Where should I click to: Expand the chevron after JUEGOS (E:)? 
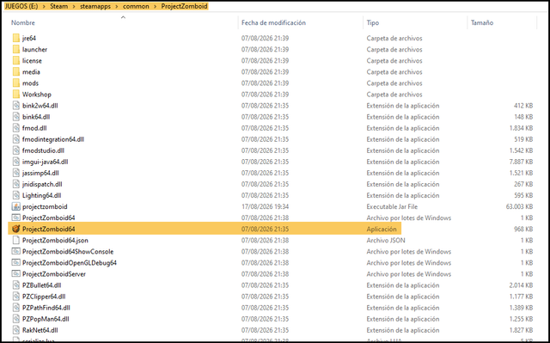coord(44,6)
